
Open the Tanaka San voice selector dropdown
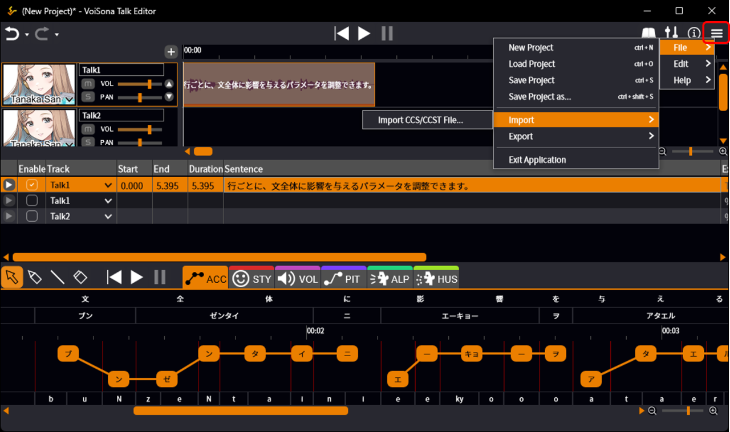70,100
